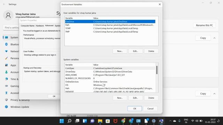Open the battery status tray icon

pyautogui.click(x=201, y=121)
